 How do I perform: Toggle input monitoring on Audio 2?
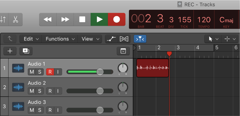pos(58,91)
